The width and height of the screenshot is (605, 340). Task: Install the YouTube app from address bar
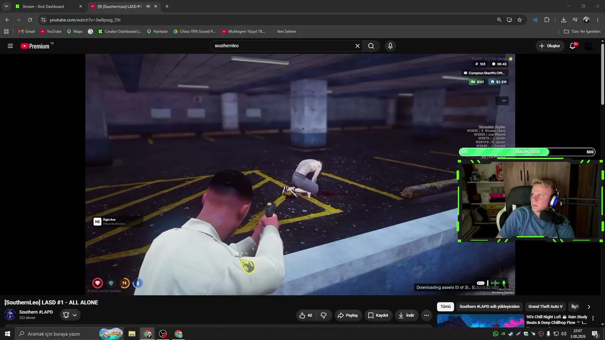[510, 20]
